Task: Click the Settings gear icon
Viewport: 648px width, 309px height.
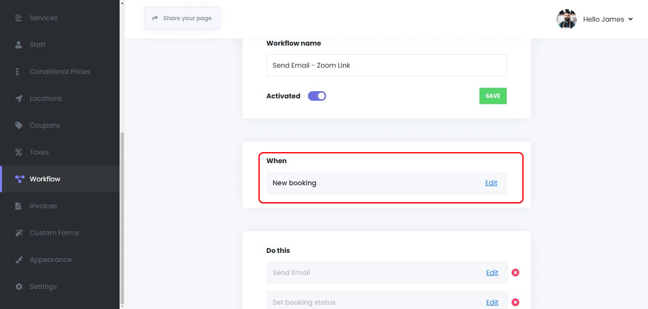Action: pos(19,286)
